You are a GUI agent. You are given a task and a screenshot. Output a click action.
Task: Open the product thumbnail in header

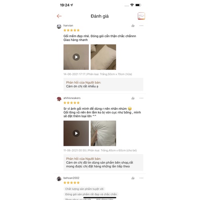coord(141,16)
